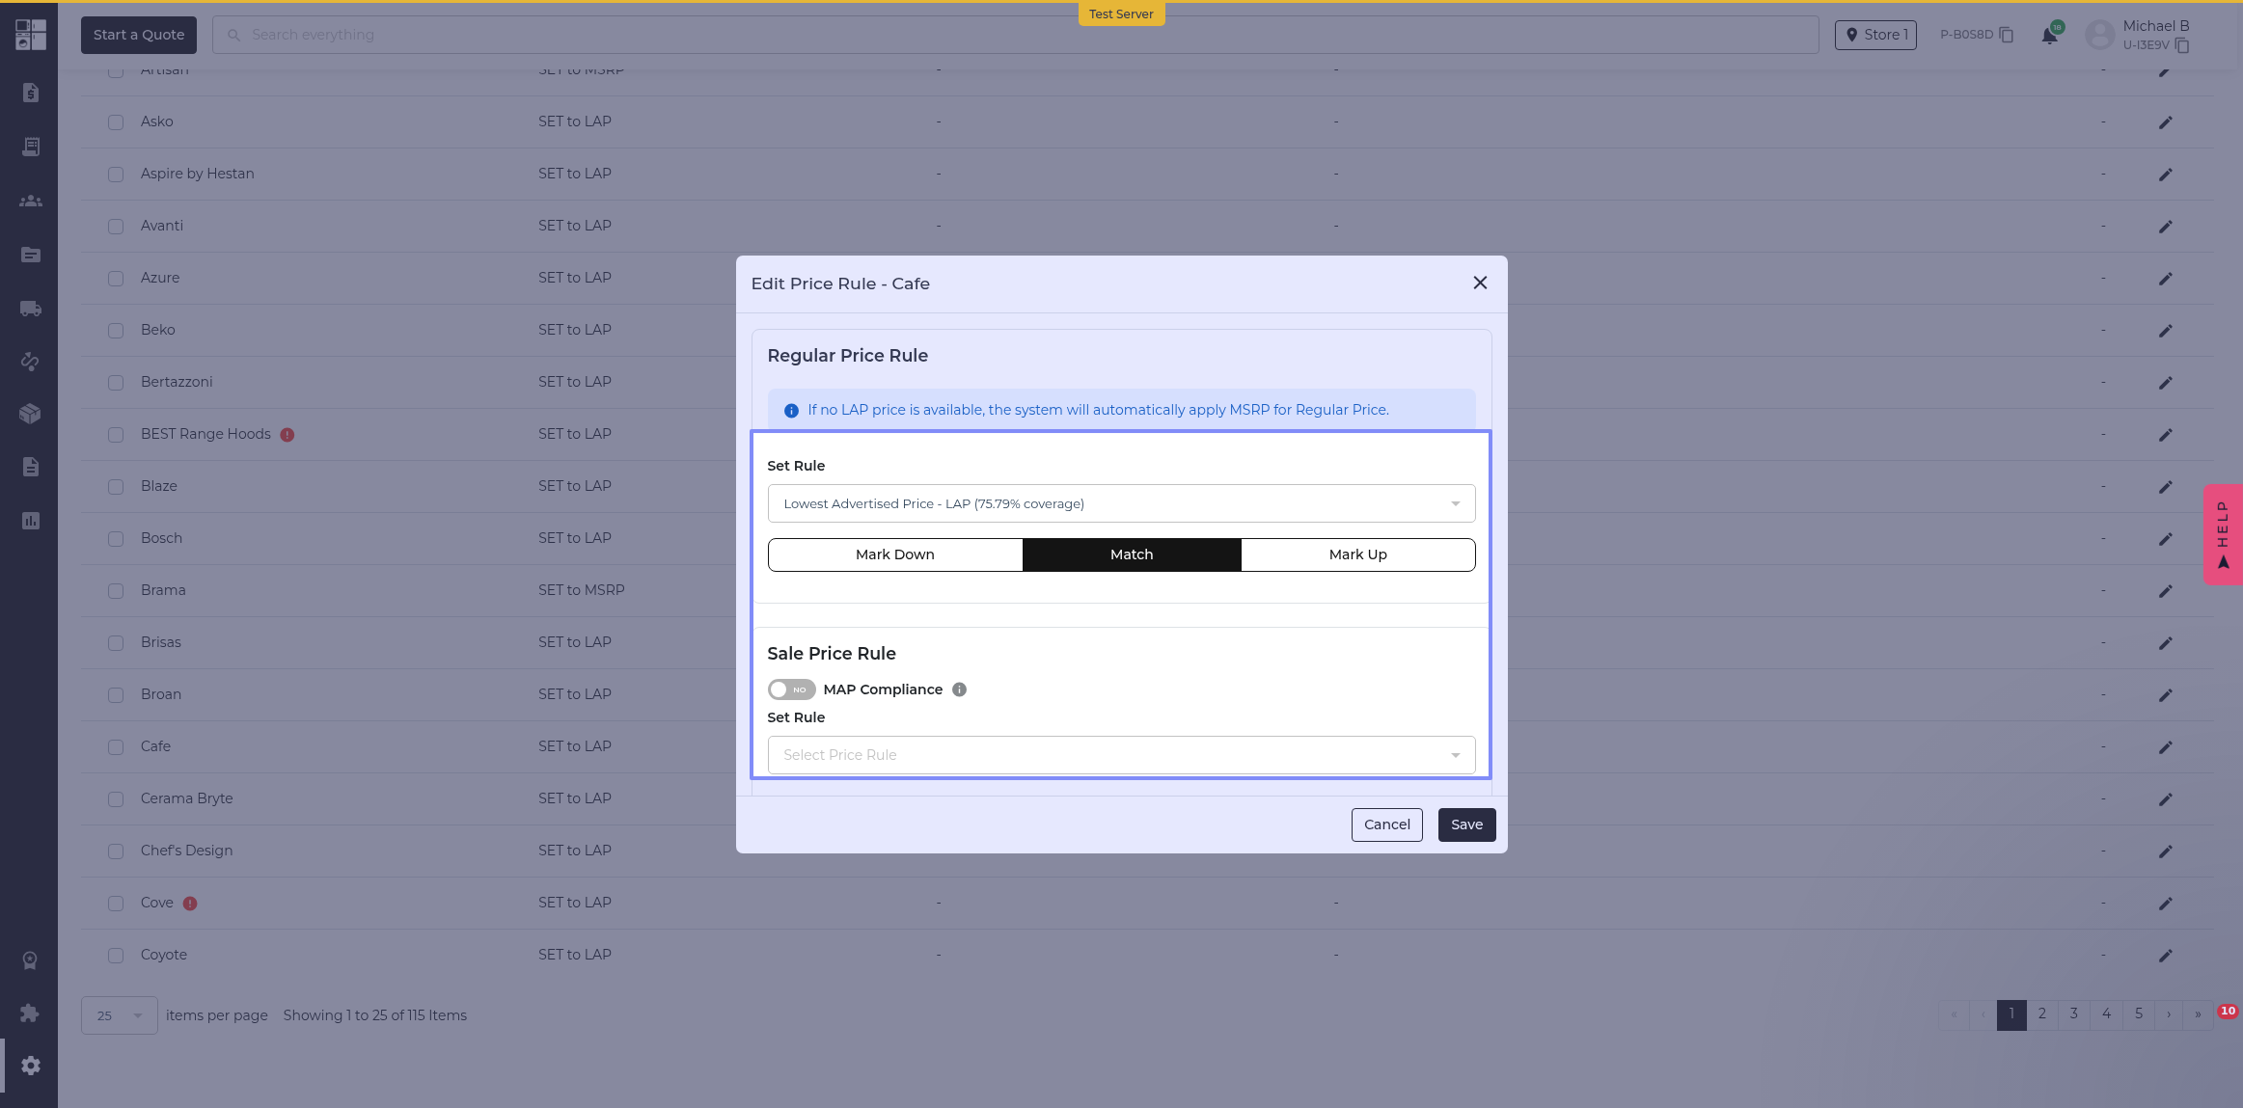Click the Cancel button
The image size is (2243, 1108).
pos(1386,824)
